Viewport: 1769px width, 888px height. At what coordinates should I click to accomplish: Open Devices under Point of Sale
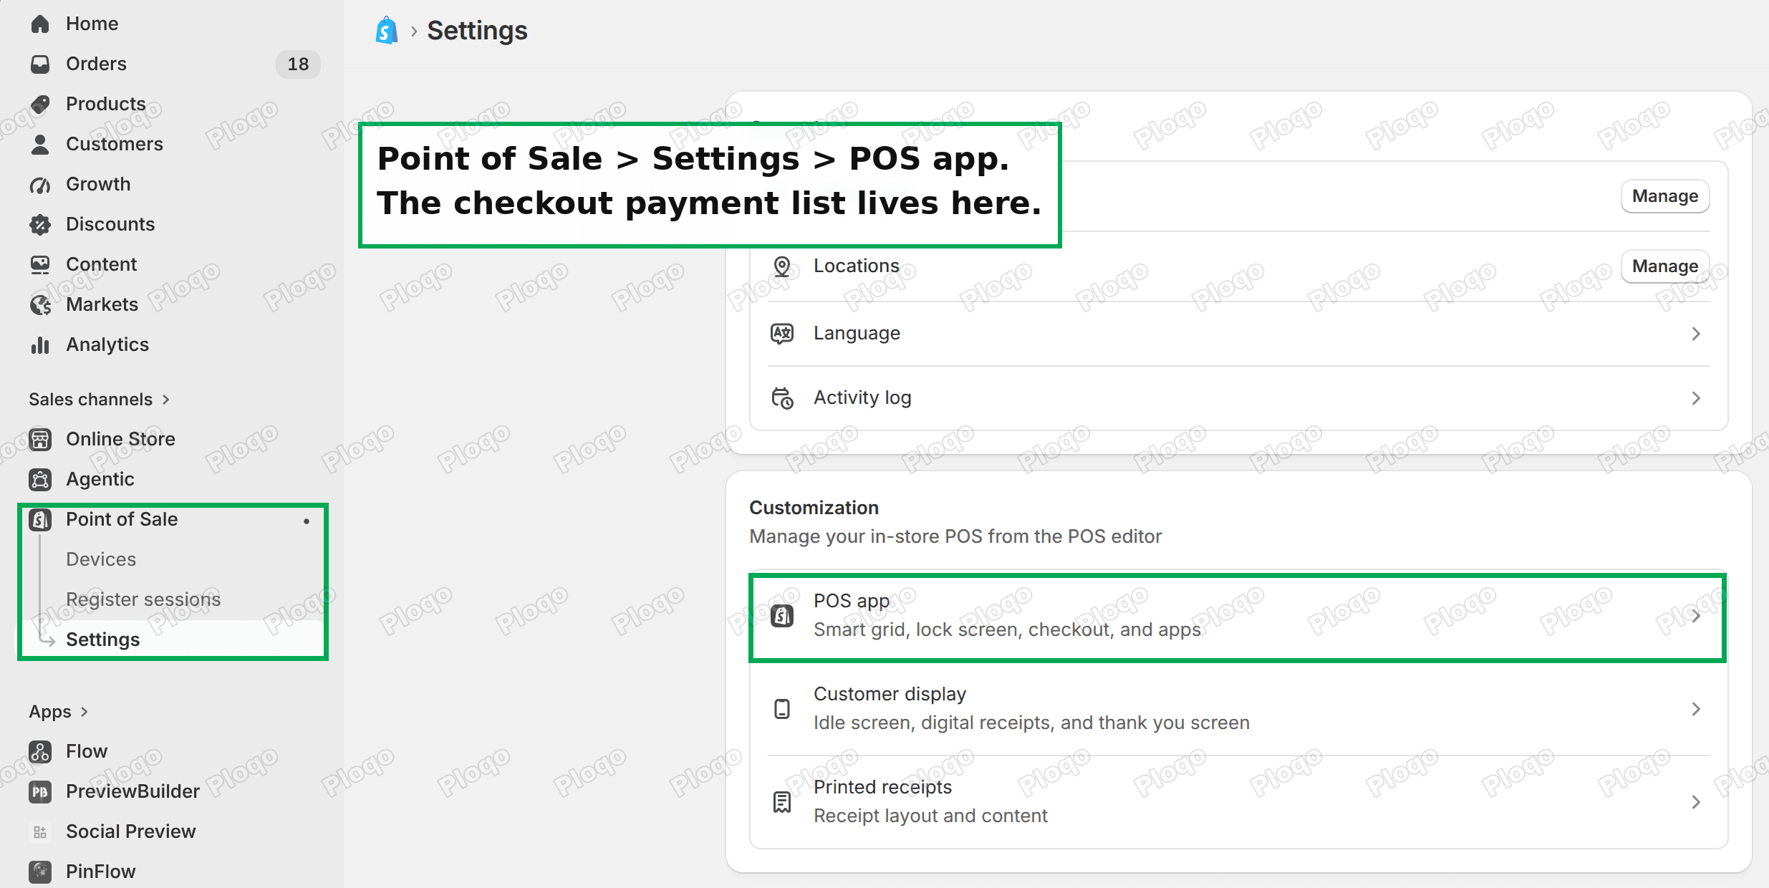pos(101,559)
